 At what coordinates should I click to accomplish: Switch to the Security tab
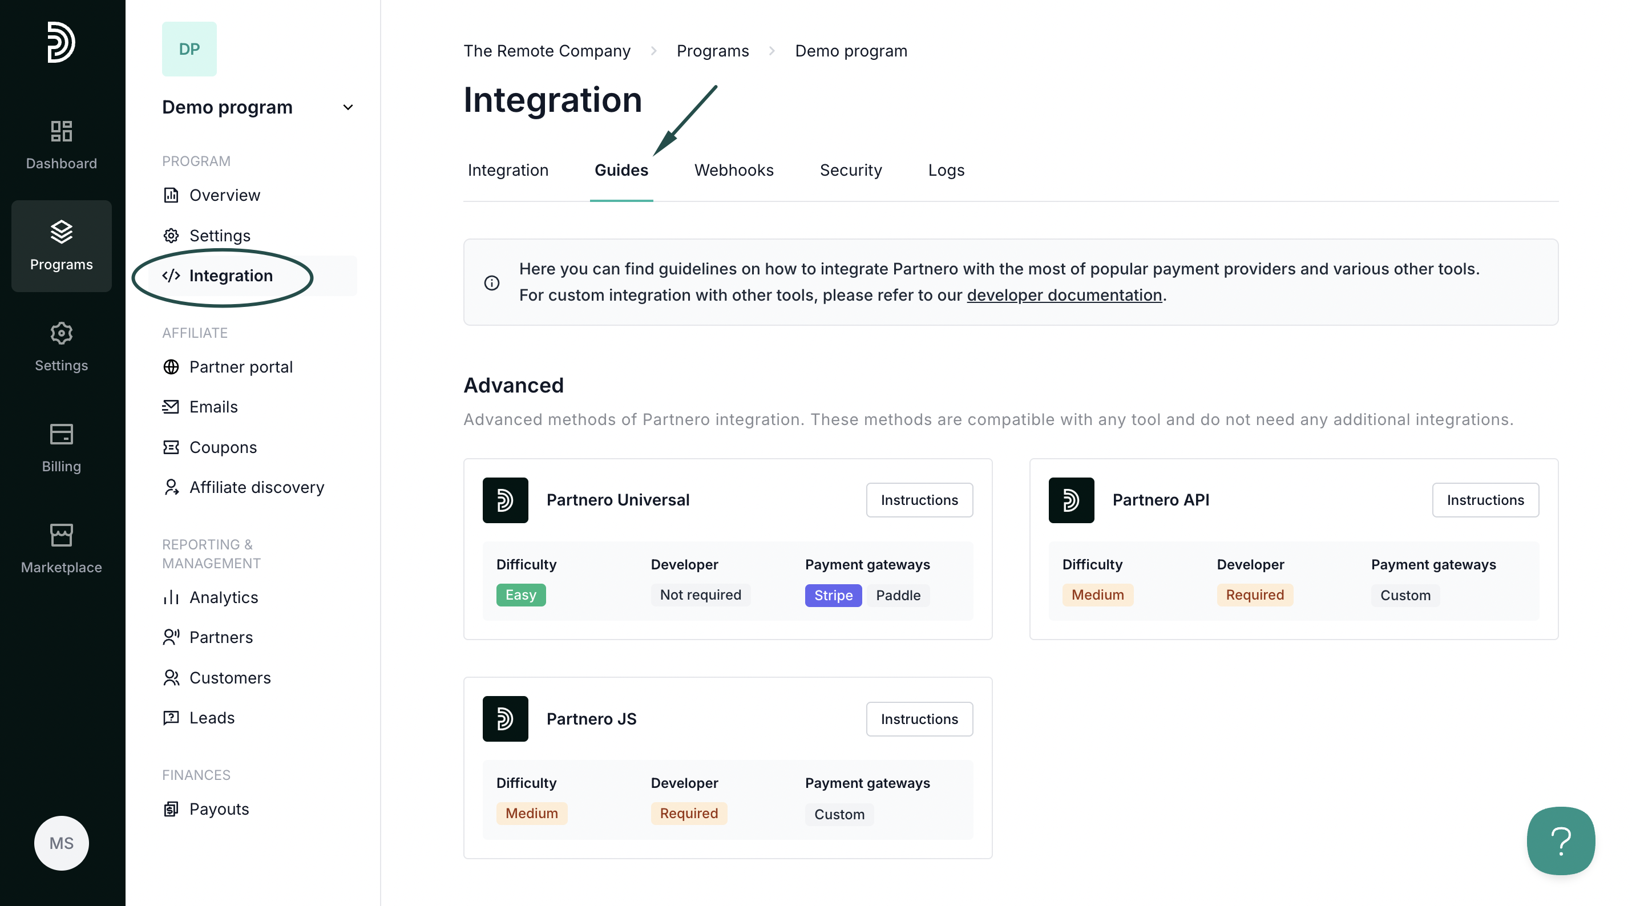[x=850, y=170]
